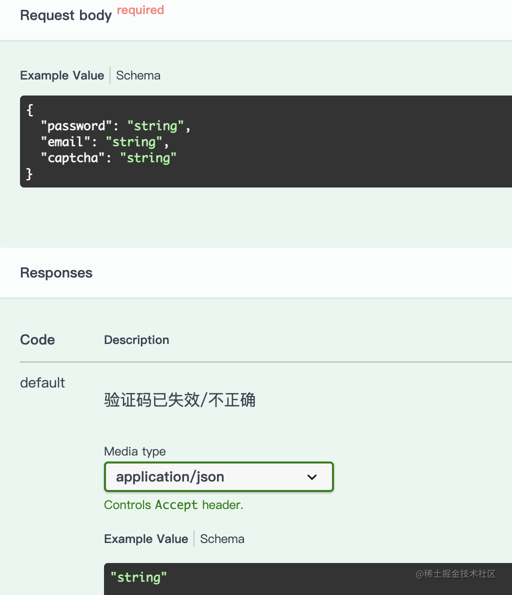
Task: Click the Media type label
Action: coord(135,451)
